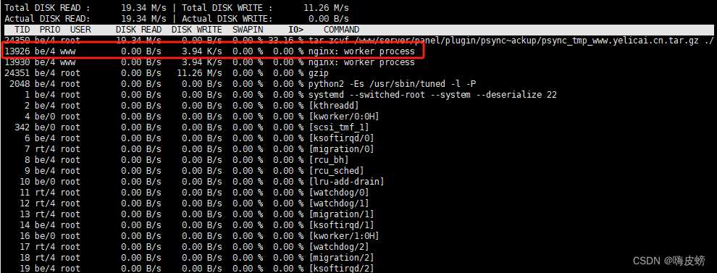Click the [scsi_tmf_1] process name
Screen dimensions: 717x273
pyautogui.click(x=339, y=127)
